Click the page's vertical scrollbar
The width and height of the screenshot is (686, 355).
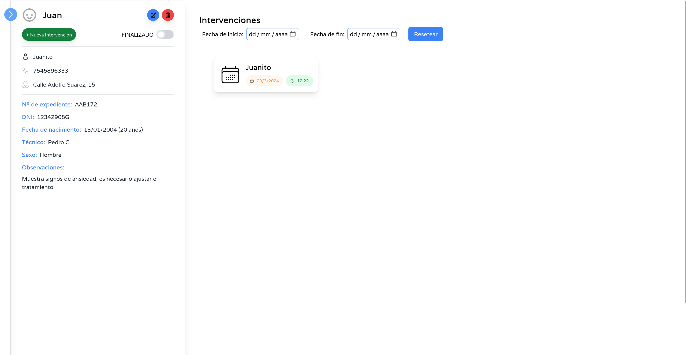[x=685, y=151]
